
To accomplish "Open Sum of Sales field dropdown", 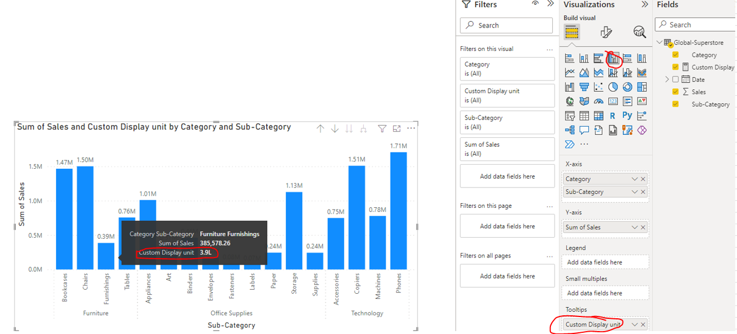I will [x=635, y=228].
